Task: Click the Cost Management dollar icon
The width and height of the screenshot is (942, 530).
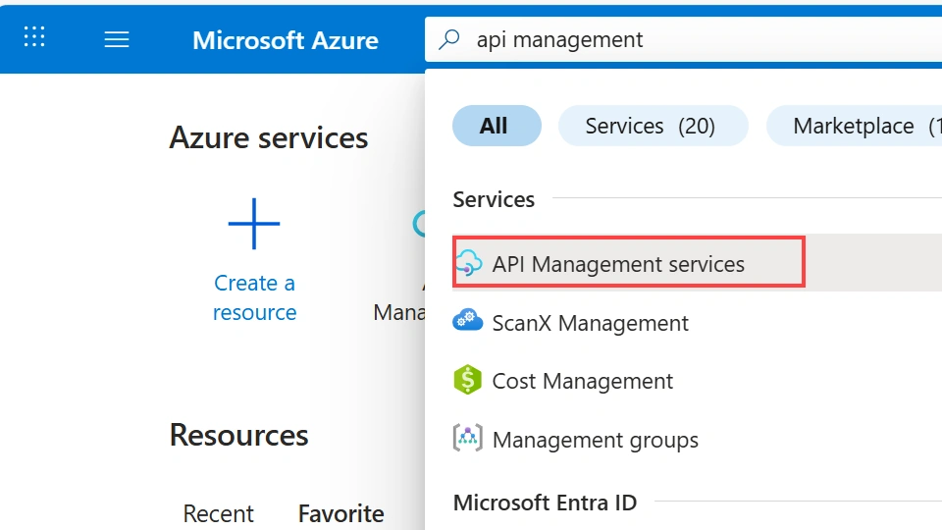Action: [467, 379]
